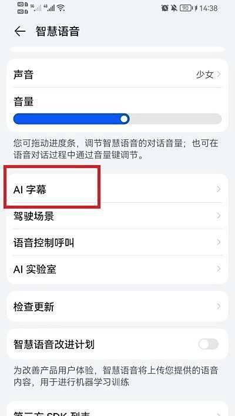Tap the alarm clock status icon

click(164, 8)
